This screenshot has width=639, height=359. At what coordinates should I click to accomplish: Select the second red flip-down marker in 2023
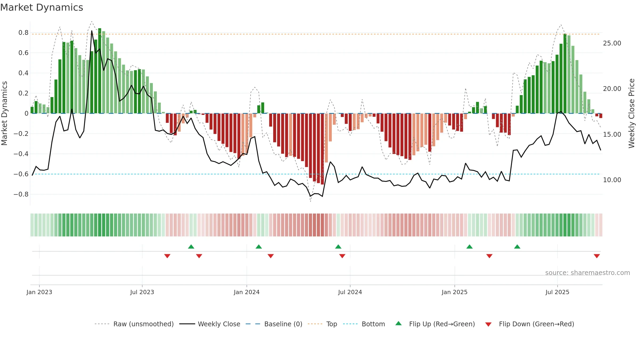[x=199, y=256]
